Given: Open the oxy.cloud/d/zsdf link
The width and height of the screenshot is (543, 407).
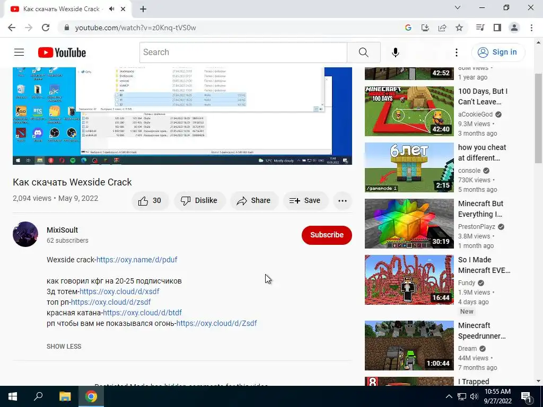Looking at the screenshot, I should click(111, 302).
